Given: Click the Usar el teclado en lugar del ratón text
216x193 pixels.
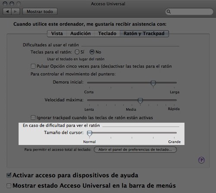Looking at the screenshot, I should tap(76, 59).
